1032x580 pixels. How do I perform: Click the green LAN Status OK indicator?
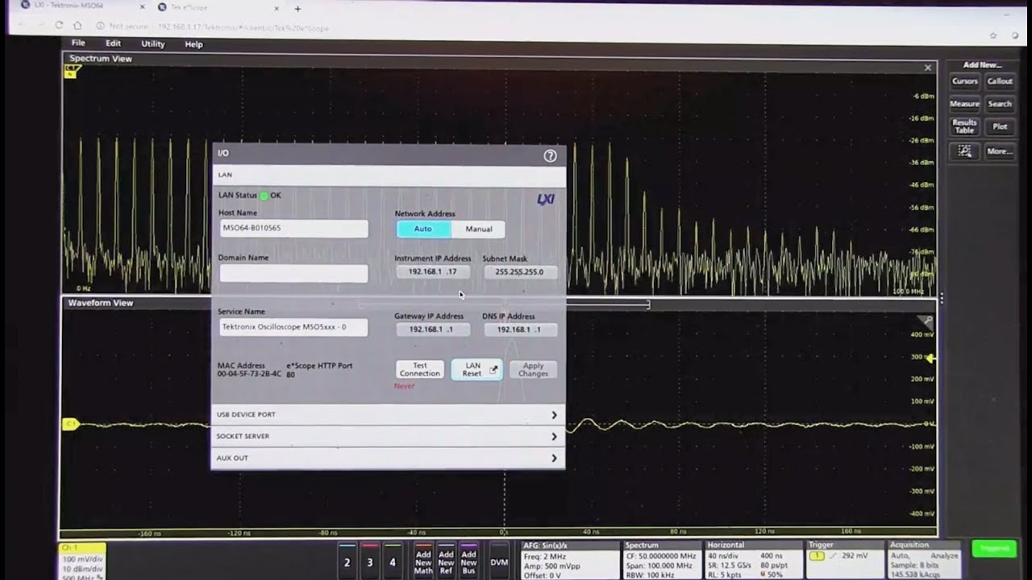[264, 196]
